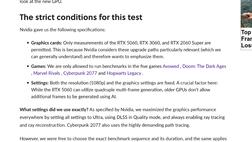Open the sidebar article thumbnail image
This screenshot has height=142, width=252.
coord(246,14)
